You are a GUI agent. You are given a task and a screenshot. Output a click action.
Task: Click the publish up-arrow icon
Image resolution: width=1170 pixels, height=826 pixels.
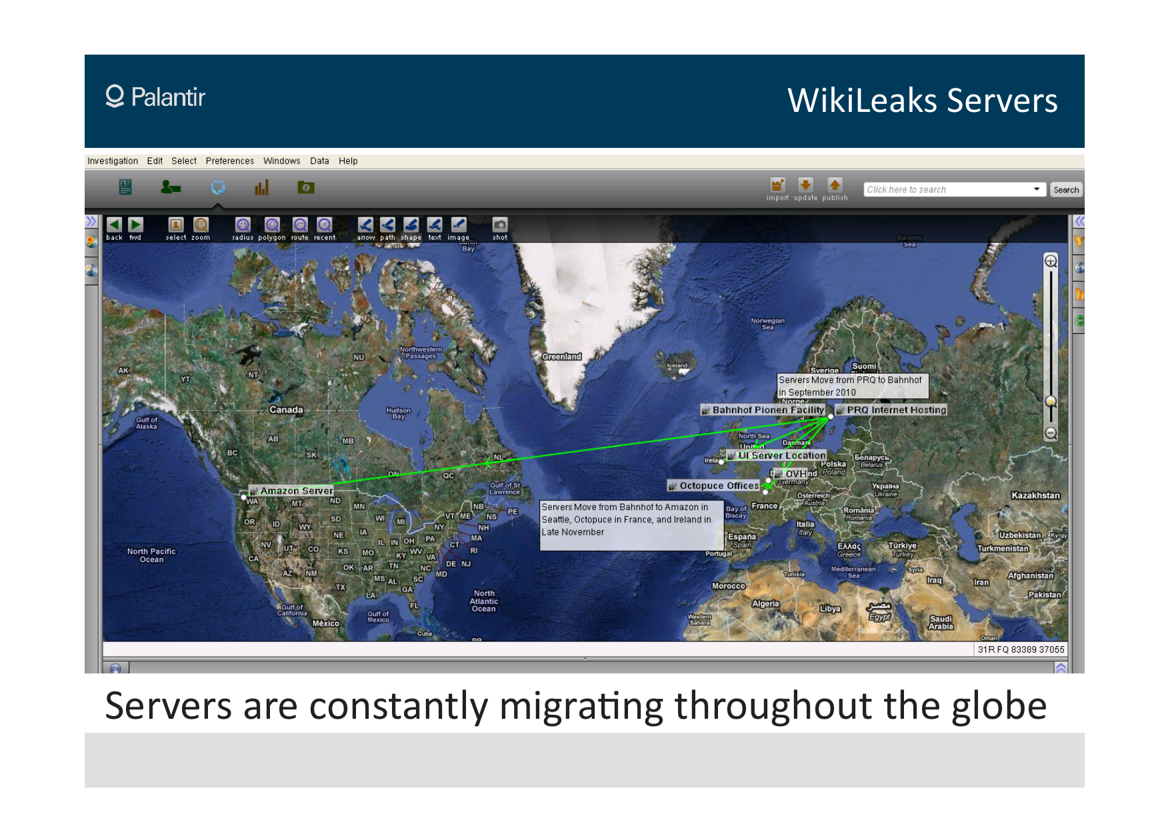(835, 185)
